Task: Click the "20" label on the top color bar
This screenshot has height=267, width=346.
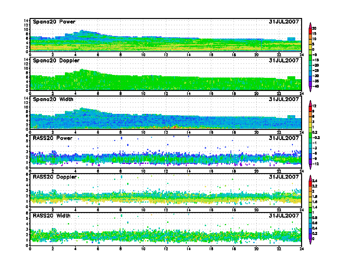Action: [x=314, y=28]
